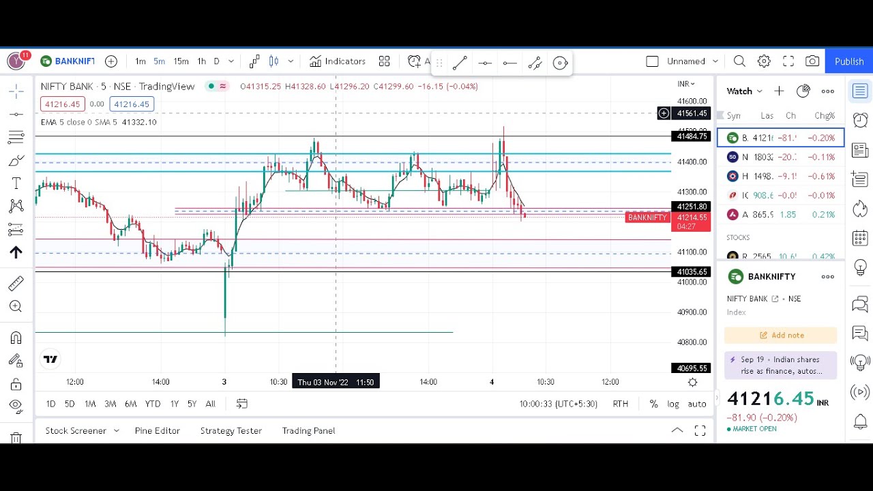Create an alert with the alarm-plus icon
873x491 pixels.
click(415, 61)
